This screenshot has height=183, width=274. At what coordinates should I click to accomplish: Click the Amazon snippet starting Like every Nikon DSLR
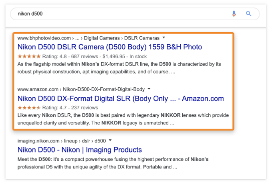pyautogui.click(x=123, y=119)
